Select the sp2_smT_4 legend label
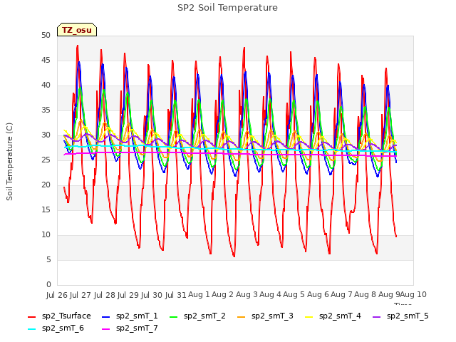 tap(340, 316)
